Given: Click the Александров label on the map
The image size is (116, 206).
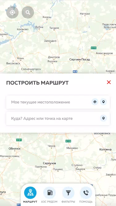Looking at the screenshot, I should click(x=104, y=53).
